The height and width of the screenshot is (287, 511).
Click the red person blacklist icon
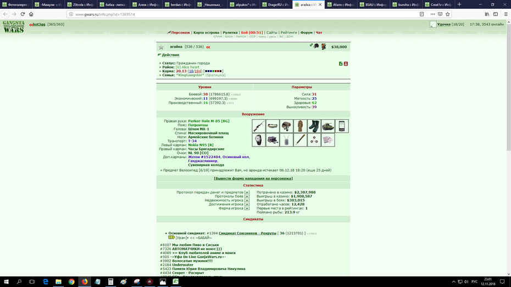click(346, 64)
